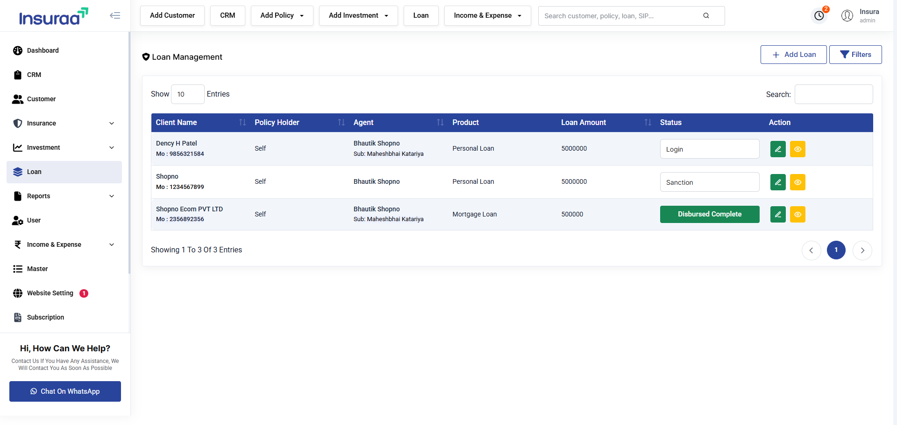Click the 'Mo : 9856321584' text

(x=180, y=154)
